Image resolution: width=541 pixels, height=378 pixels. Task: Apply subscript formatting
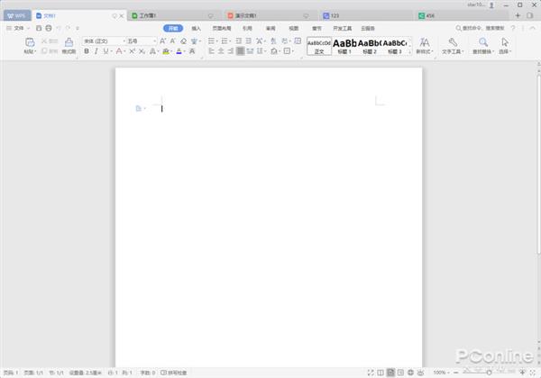tap(142, 51)
